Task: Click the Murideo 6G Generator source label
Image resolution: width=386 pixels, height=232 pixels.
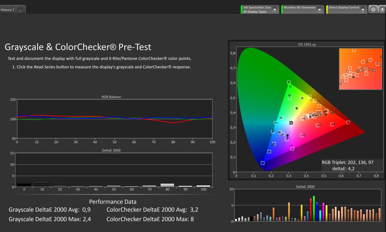Action: tap(300, 8)
